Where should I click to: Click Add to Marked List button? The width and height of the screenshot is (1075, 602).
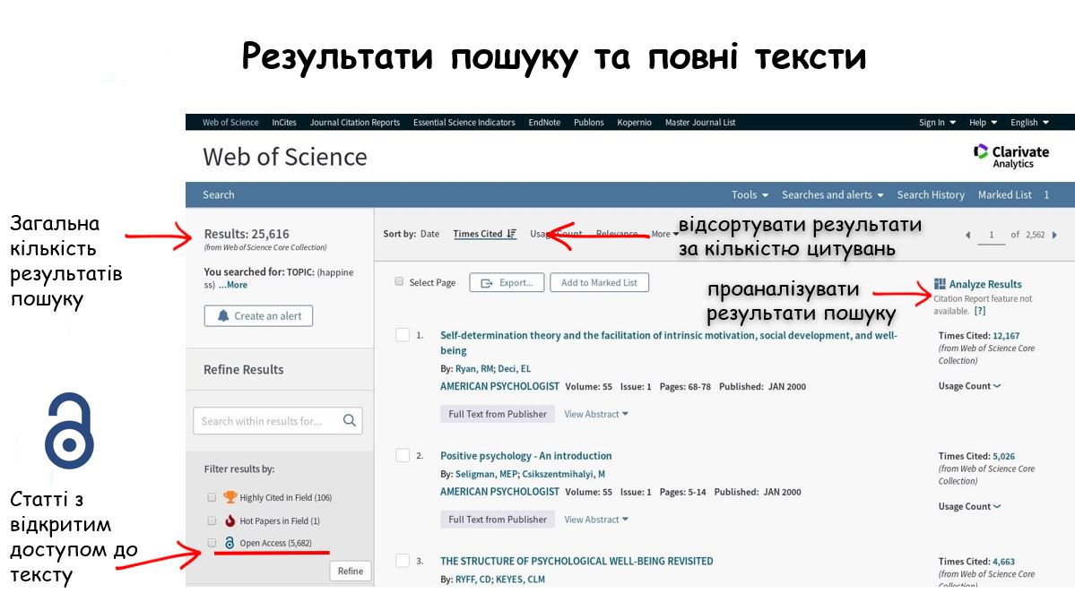(x=599, y=282)
